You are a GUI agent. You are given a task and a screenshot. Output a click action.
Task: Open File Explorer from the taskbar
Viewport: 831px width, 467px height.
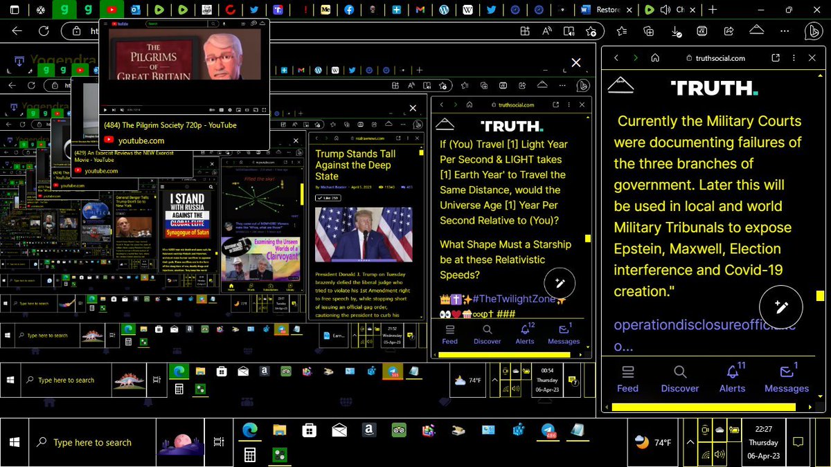[x=279, y=430]
